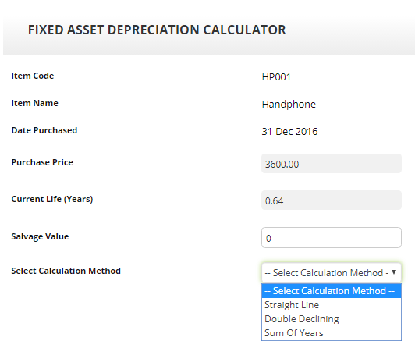The height and width of the screenshot is (351, 415).
Task: Click the Salvage Value input field
Action: point(332,238)
